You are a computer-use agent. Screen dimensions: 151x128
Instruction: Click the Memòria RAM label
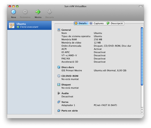[69, 39]
